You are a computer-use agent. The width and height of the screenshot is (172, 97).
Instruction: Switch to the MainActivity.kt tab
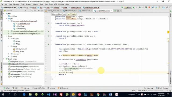pos(70,11)
